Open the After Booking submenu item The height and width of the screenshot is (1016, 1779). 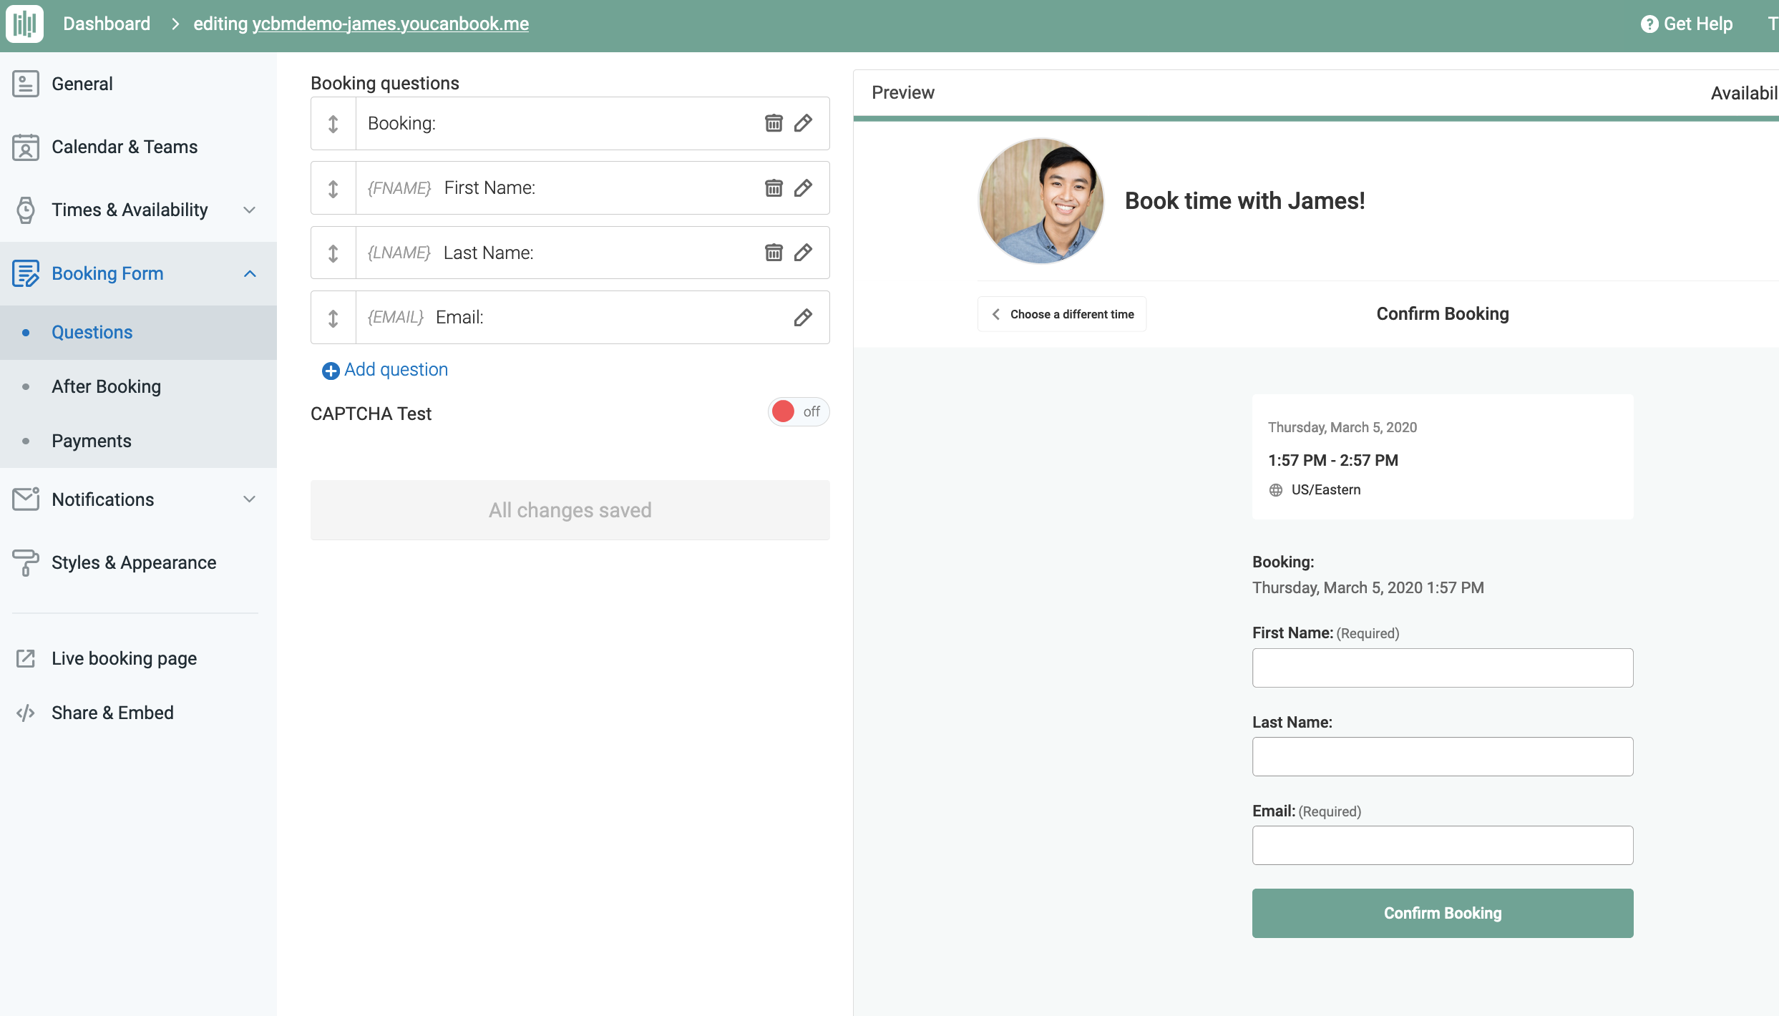pos(106,387)
